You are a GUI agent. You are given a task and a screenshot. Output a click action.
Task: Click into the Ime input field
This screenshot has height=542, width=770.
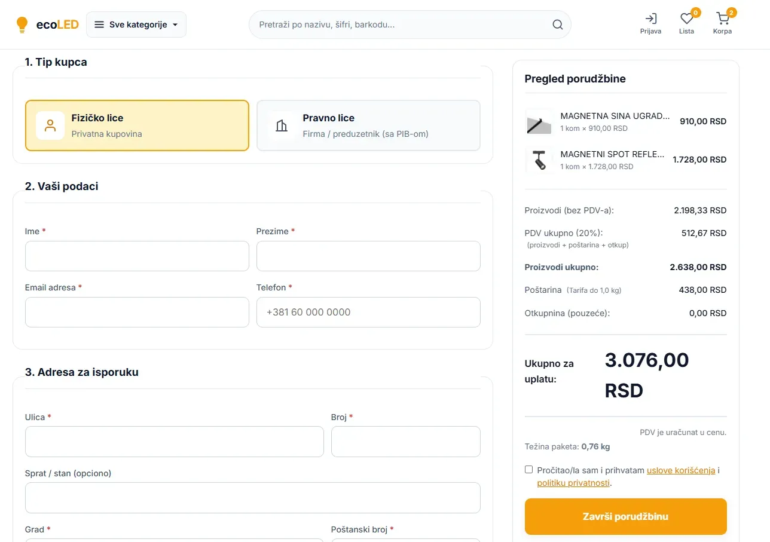tap(137, 256)
